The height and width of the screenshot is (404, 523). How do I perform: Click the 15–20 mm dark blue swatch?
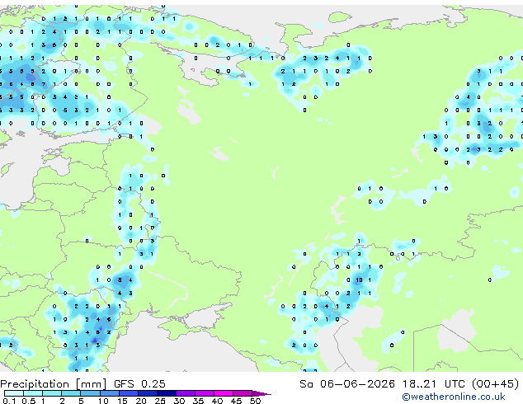[128, 393]
